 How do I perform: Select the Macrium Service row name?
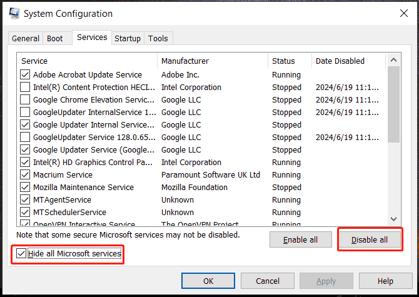click(x=63, y=174)
